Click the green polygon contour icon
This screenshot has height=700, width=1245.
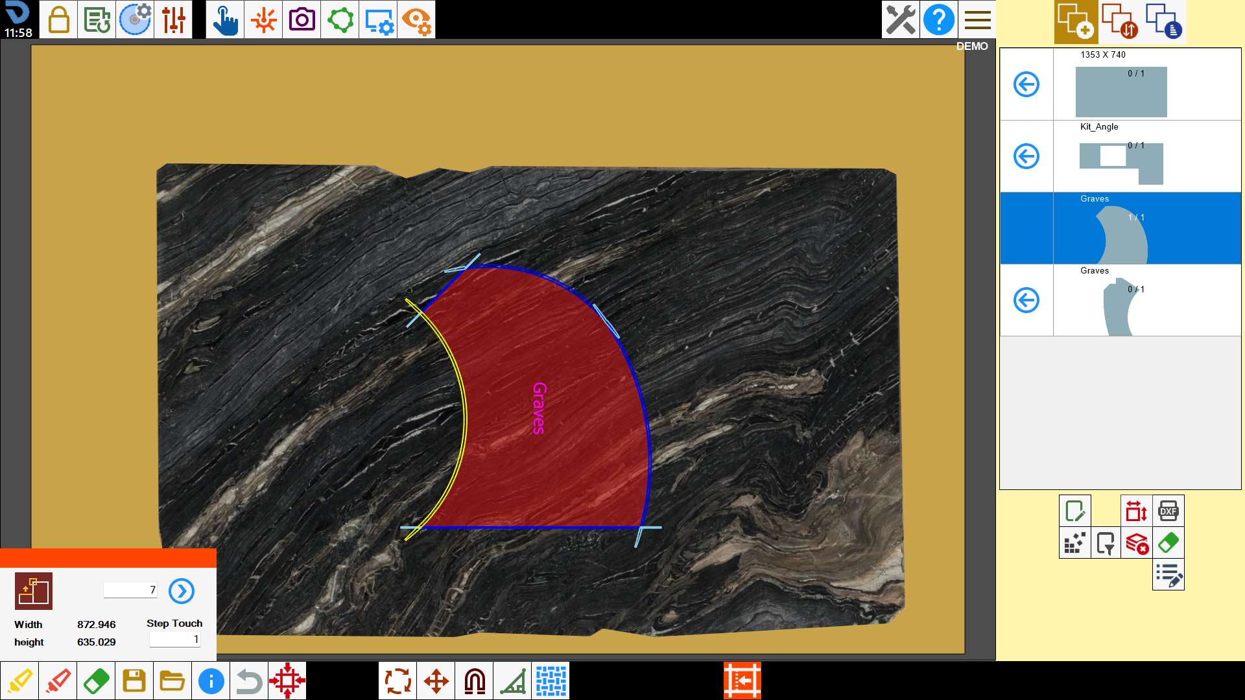pyautogui.click(x=340, y=19)
